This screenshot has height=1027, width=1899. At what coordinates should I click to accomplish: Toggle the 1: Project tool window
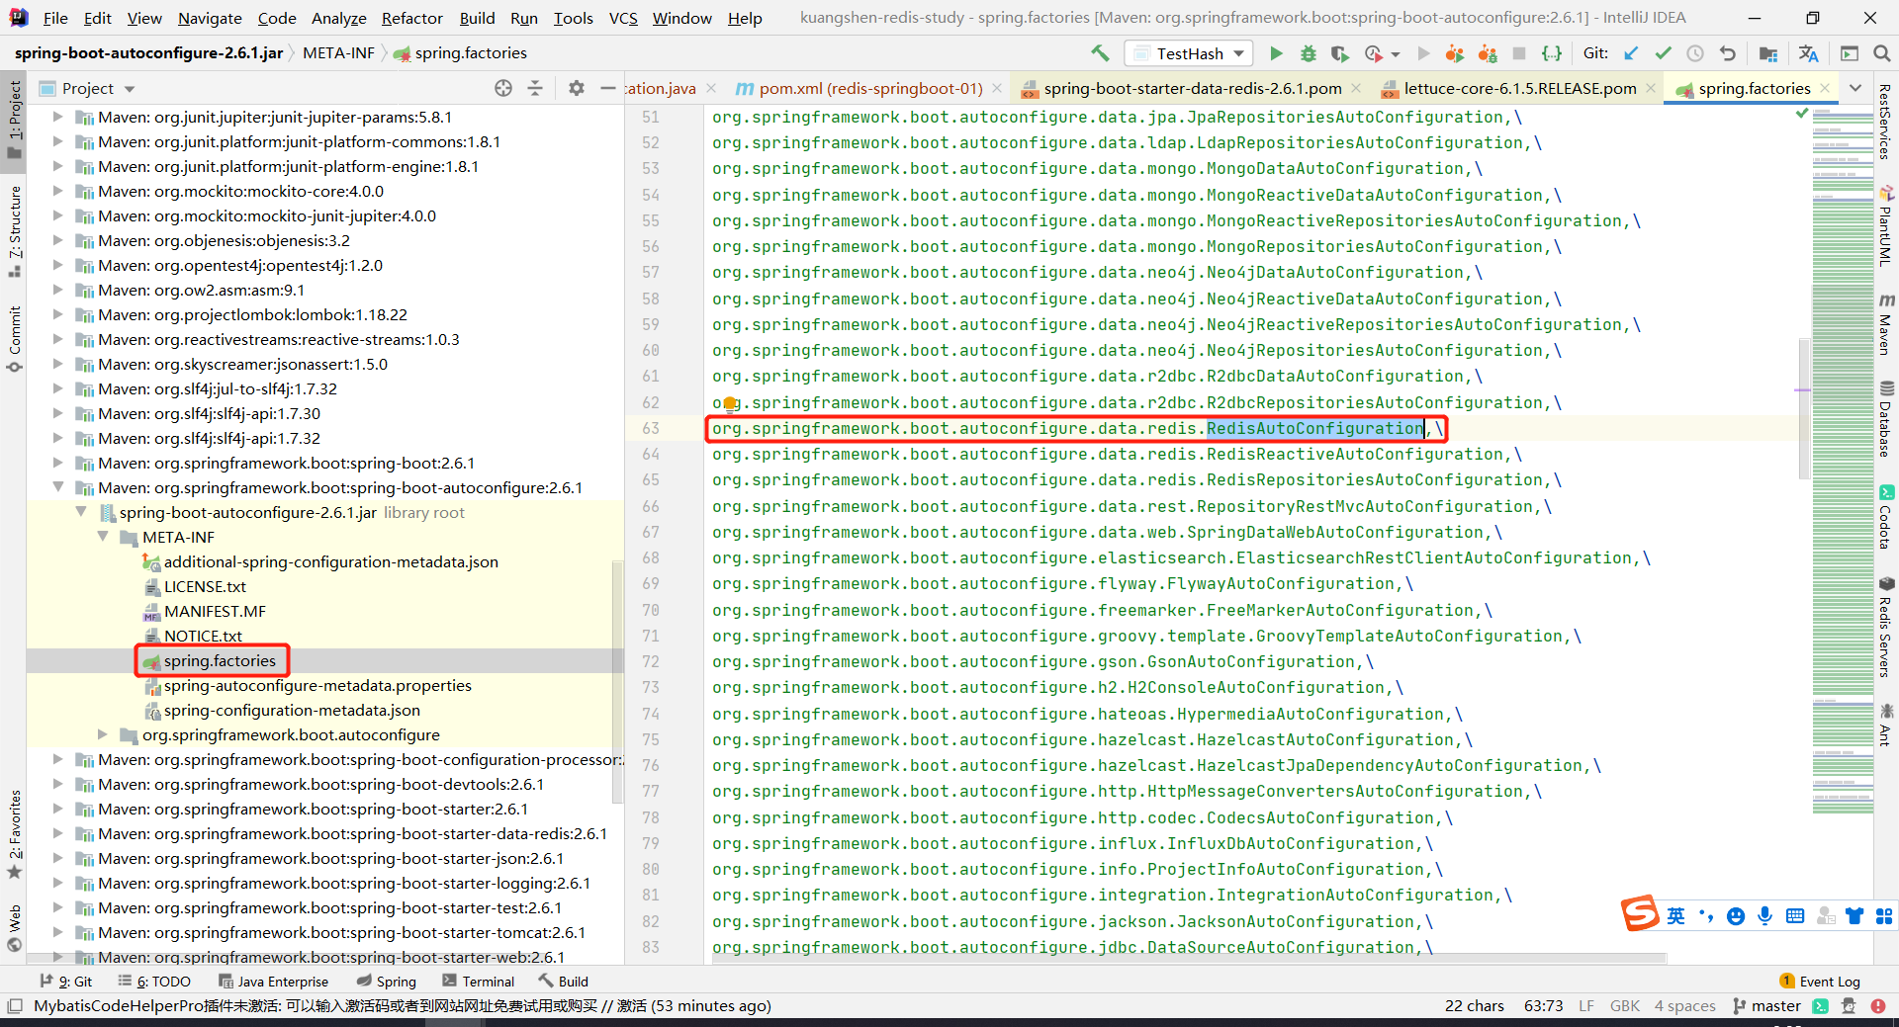(15, 119)
